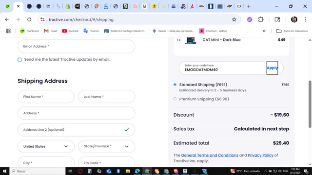Open the Traducir bookmark
This screenshot has width=312, height=175.
click(91, 31)
